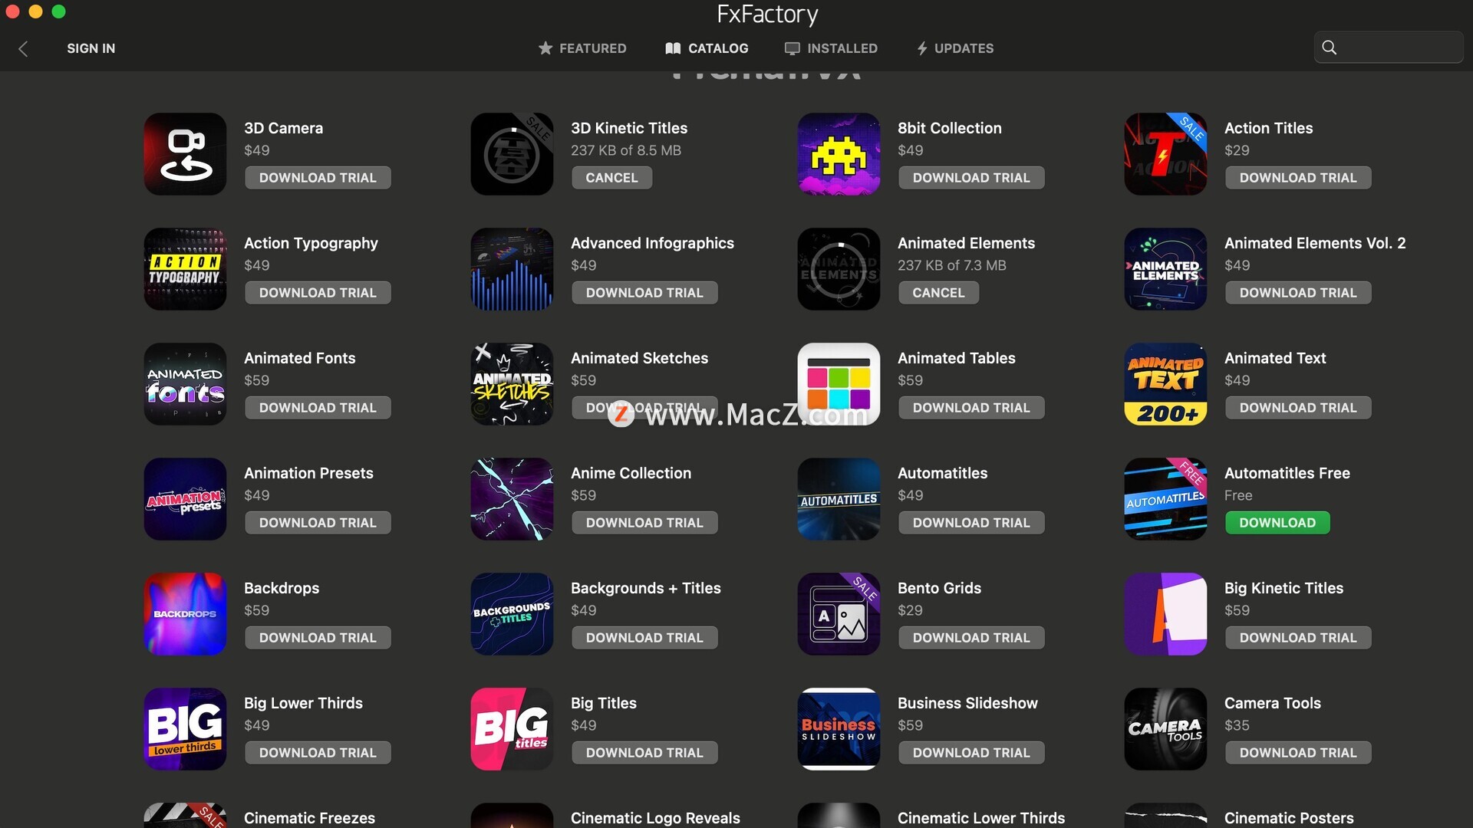Download Automatitles Free with green button
1473x828 pixels.
1277,523
